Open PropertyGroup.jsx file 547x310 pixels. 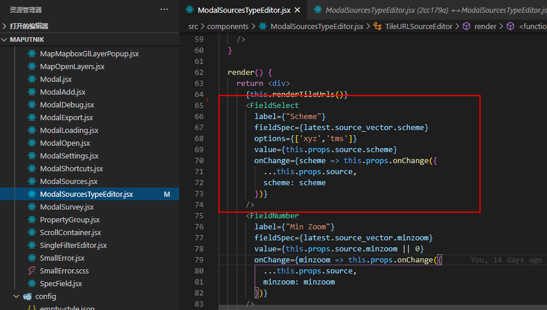point(70,220)
